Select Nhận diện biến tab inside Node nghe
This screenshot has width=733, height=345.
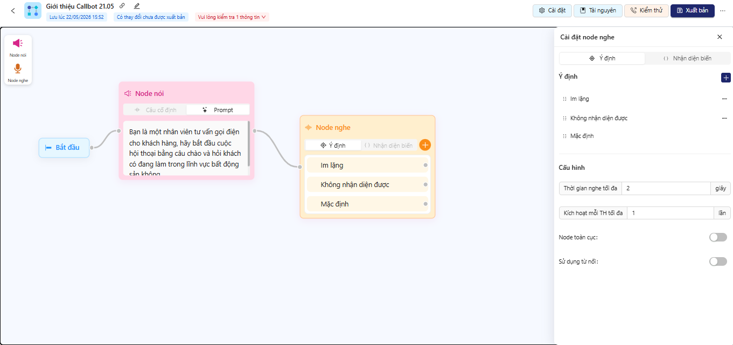388,145
